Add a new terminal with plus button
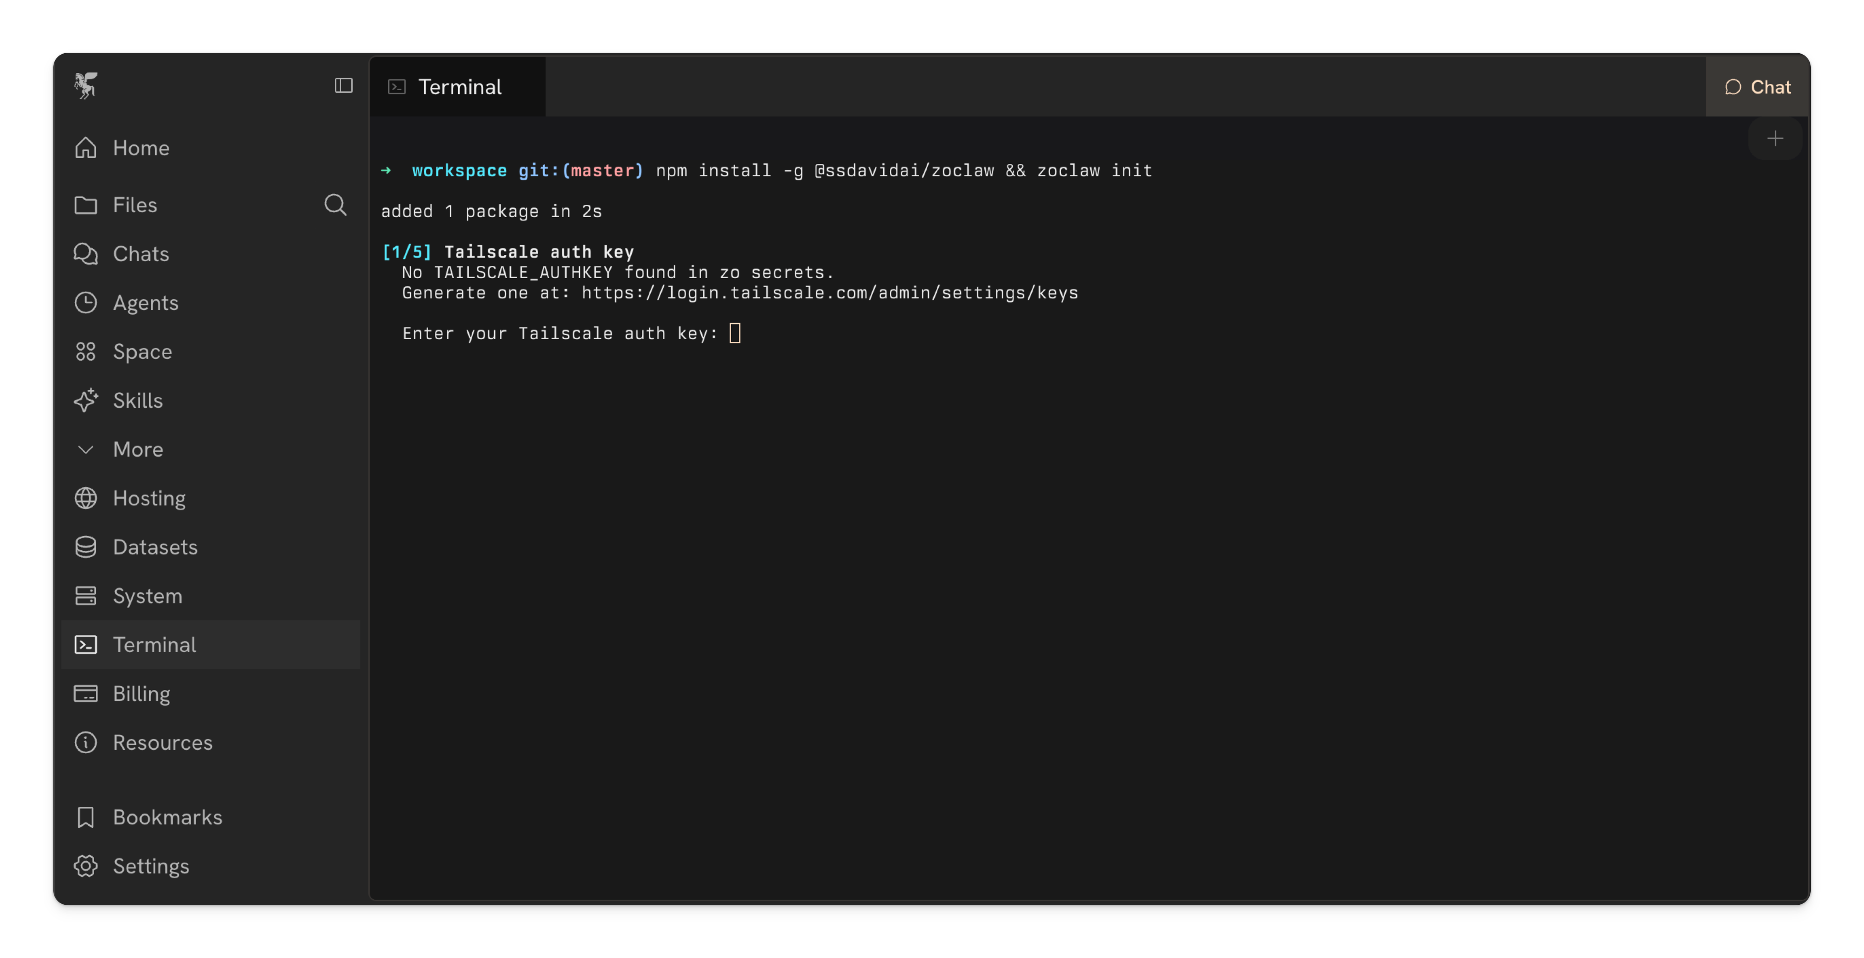This screenshot has height=958, width=1864. (x=1774, y=138)
